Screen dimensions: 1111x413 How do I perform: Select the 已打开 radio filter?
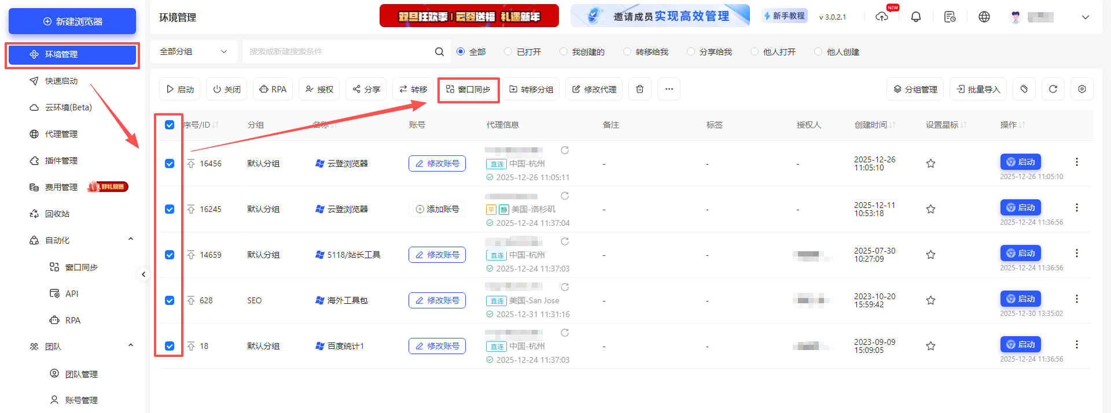(508, 51)
